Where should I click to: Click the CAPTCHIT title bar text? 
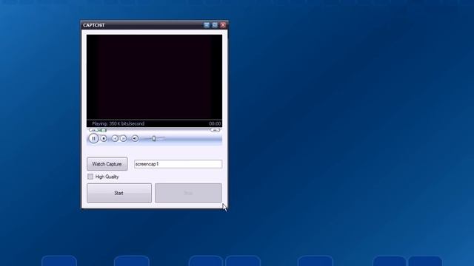click(x=94, y=25)
